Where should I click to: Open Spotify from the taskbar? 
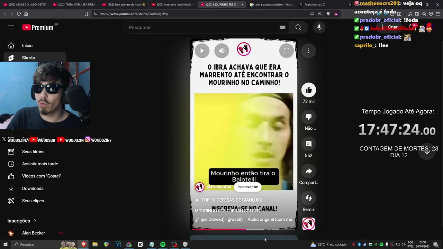163,245
